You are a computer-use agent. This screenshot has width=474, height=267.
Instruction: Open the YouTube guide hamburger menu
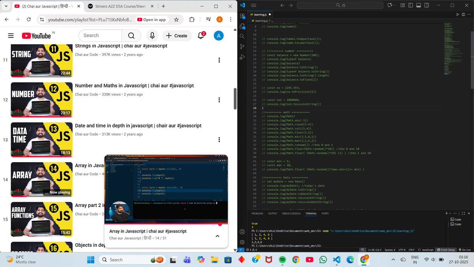[11, 36]
